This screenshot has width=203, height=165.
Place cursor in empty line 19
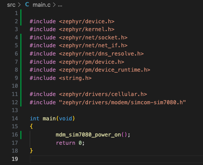point(116,159)
